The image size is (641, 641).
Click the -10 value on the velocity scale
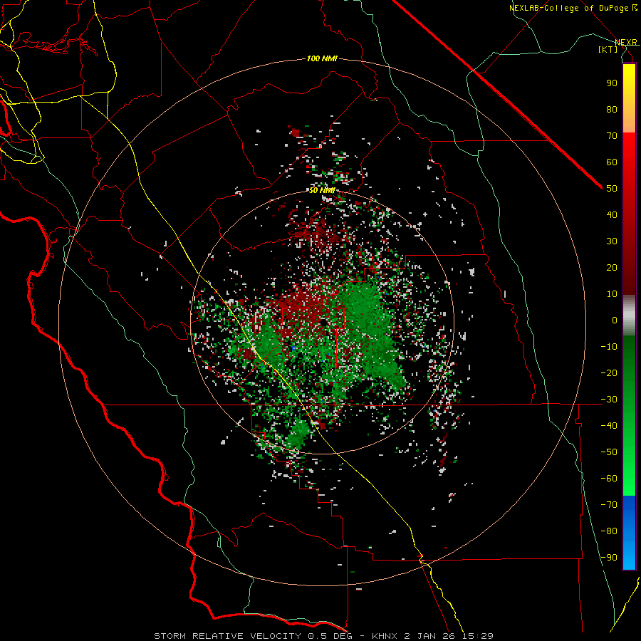(609, 347)
